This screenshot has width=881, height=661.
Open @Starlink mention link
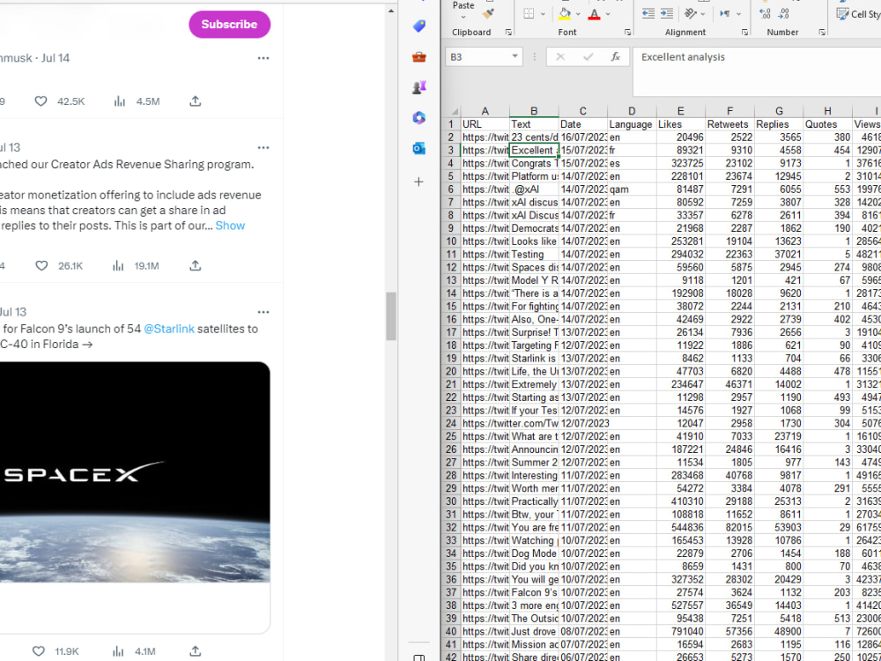(x=169, y=329)
